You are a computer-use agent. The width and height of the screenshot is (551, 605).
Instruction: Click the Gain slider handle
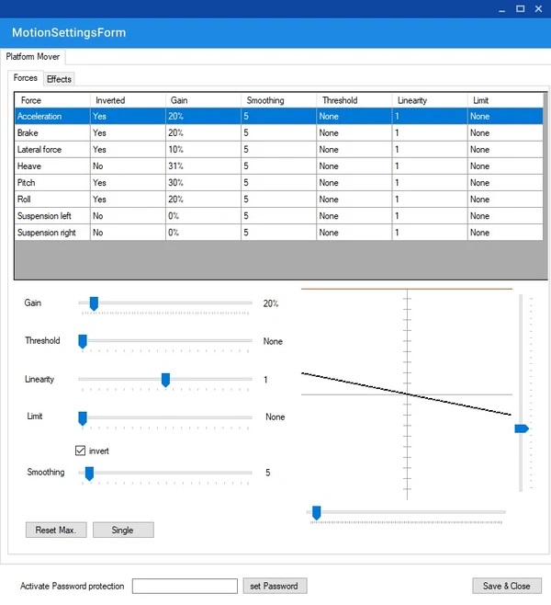click(x=93, y=303)
